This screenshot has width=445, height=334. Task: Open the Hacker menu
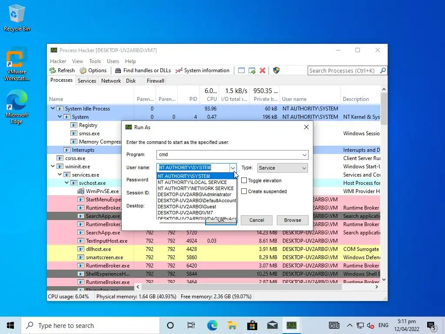coord(58,61)
